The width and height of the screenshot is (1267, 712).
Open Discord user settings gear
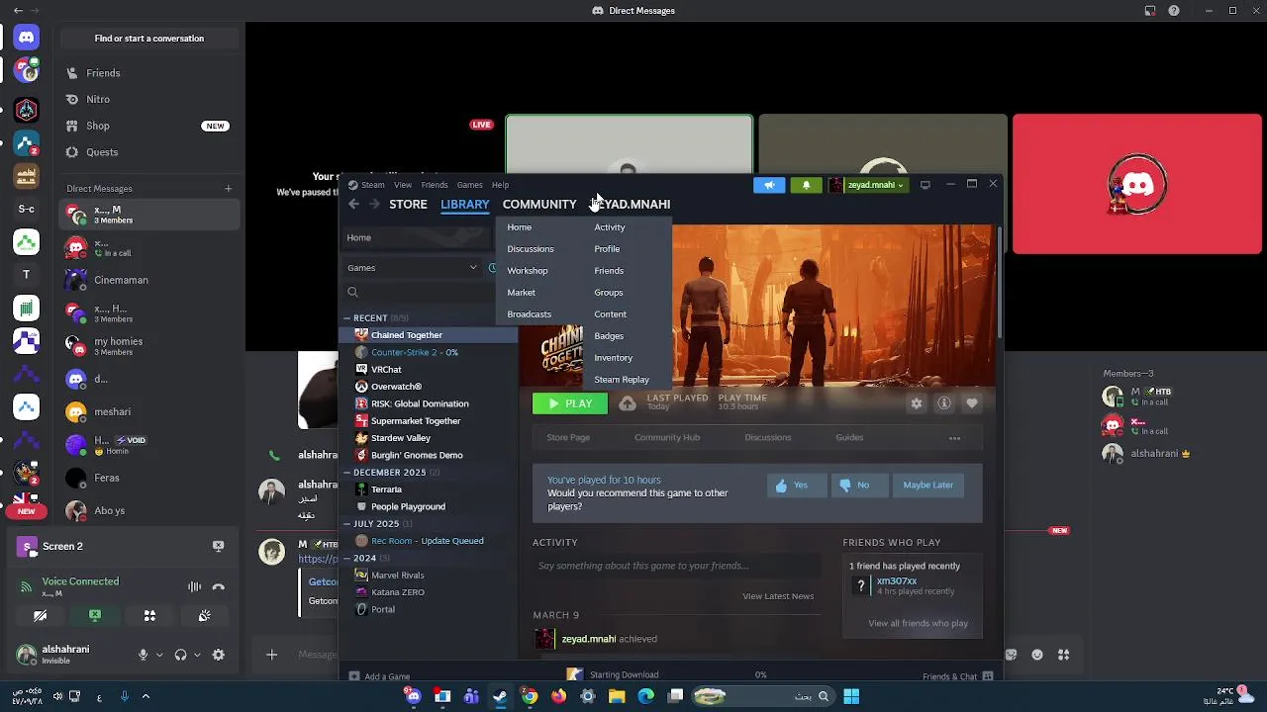click(x=218, y=655)
